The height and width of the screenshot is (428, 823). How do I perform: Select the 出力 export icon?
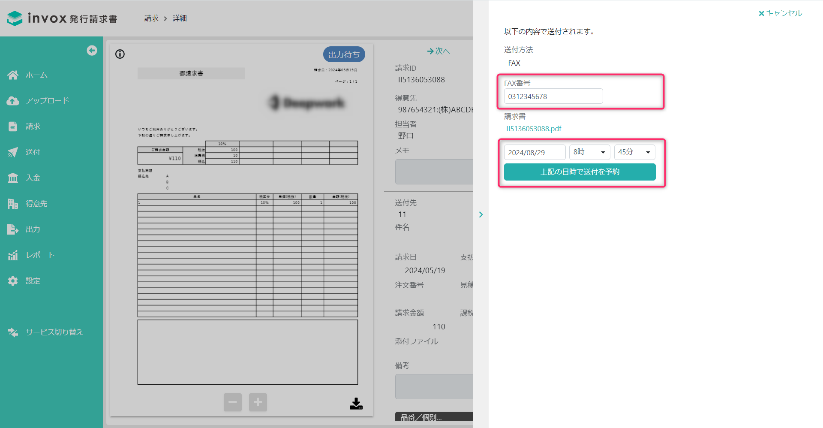click(13, 229)
